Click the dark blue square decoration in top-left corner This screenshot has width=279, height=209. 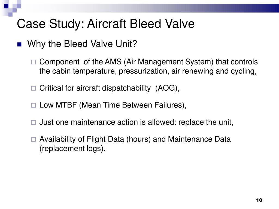click(6, 6)
